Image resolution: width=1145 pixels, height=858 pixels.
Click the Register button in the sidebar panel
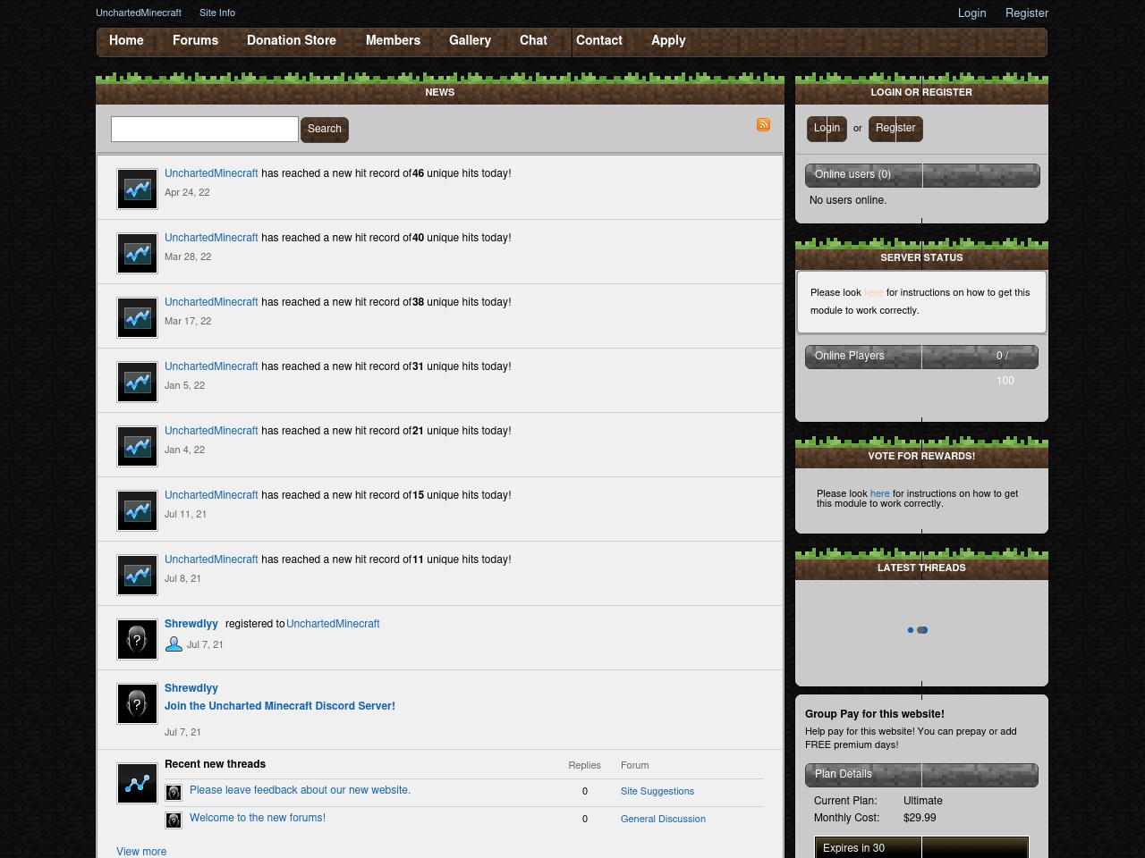895,128
